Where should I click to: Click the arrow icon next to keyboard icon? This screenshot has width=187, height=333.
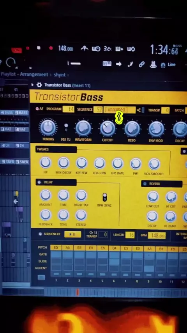pyautogui.click(x=119, y=64)
